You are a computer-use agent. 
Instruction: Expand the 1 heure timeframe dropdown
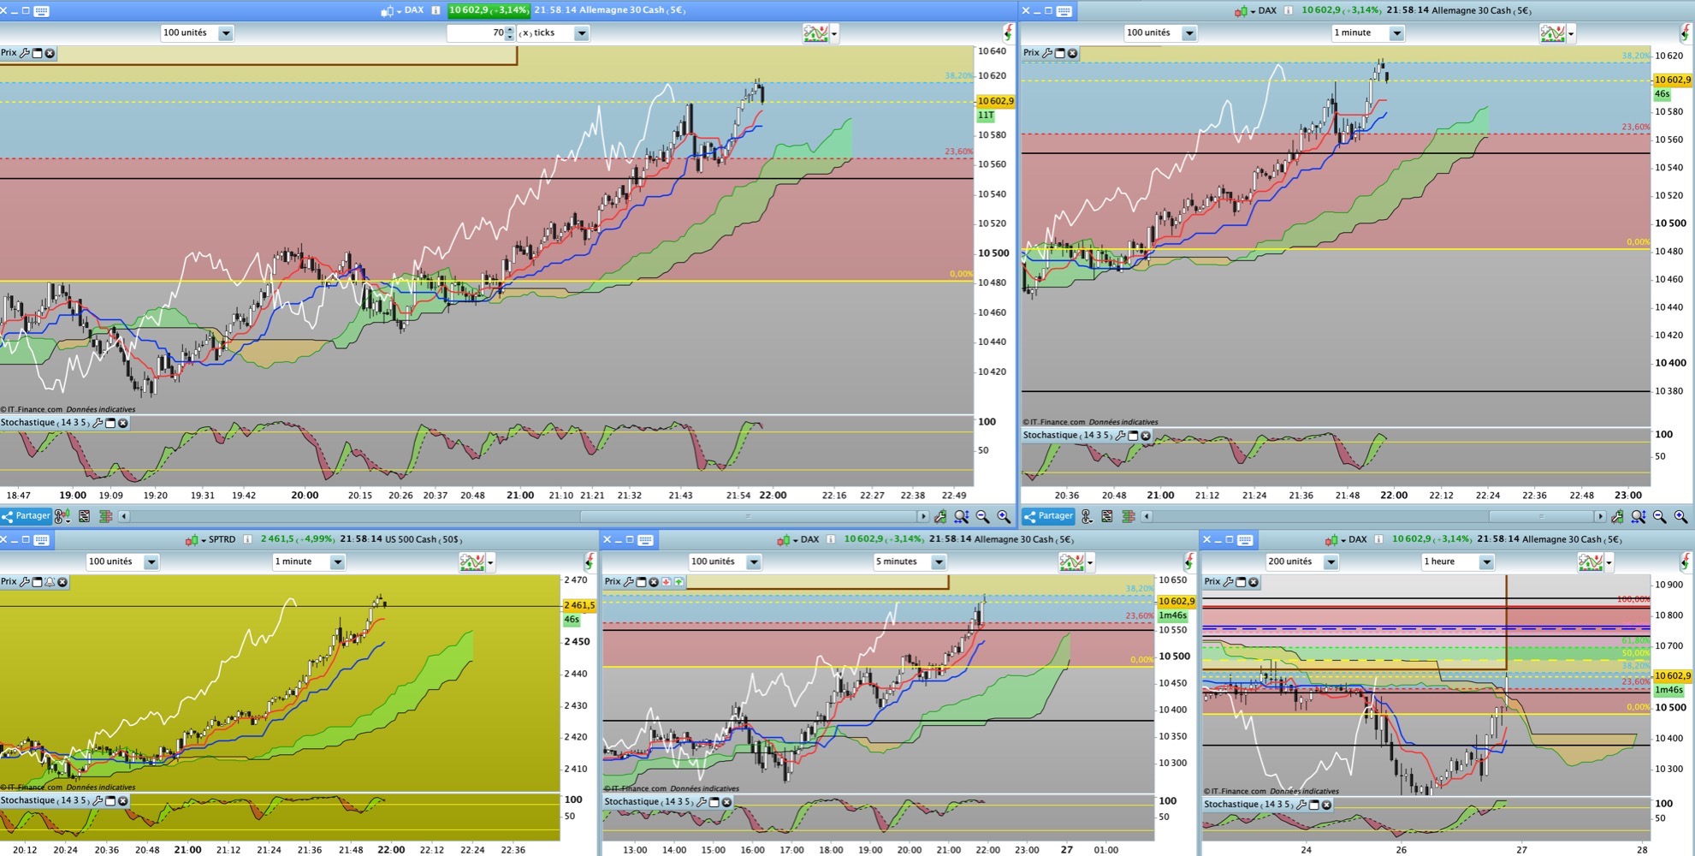(x=1486, y=562)
